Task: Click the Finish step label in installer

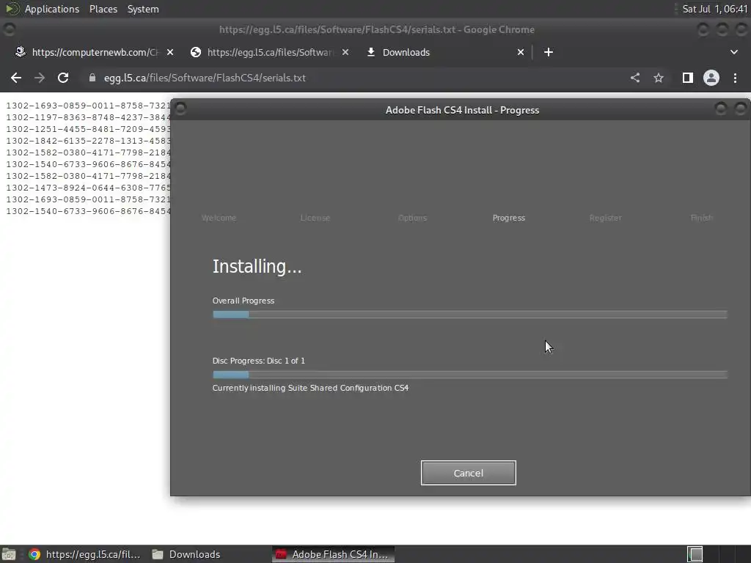Action: point(702,218)
